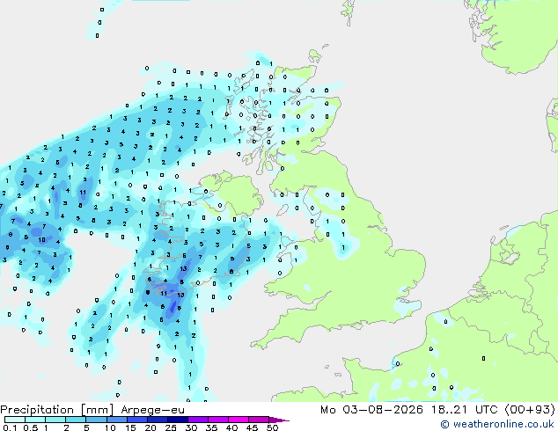This screenshot has width=558, height=431.
Task: Select the 45–50 mm legend color swatch
Action: 259,420
